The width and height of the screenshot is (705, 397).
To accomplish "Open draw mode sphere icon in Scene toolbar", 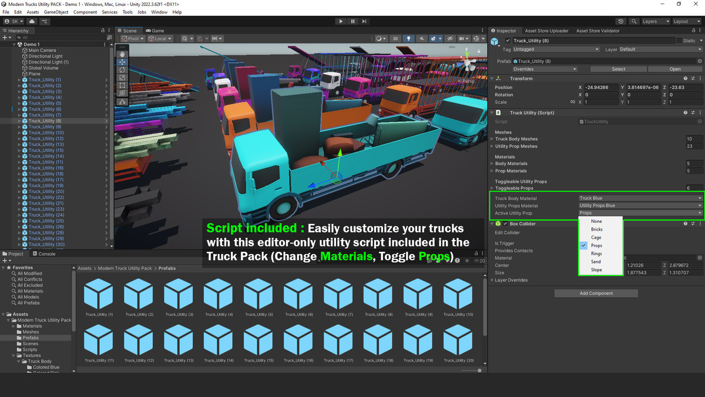I will point(381,38).
